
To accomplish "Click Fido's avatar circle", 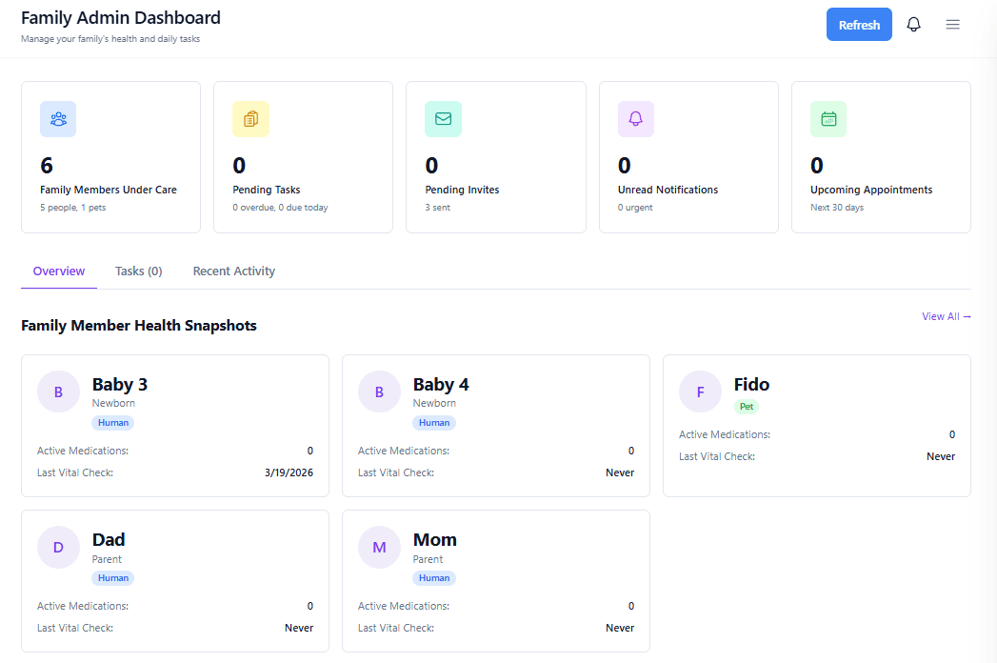I will pos(700,392).
